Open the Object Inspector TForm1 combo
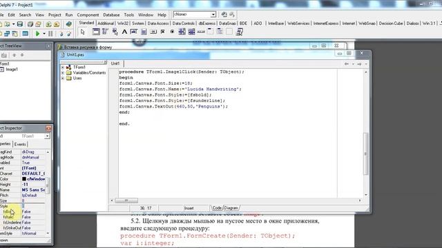 point(48,136)
